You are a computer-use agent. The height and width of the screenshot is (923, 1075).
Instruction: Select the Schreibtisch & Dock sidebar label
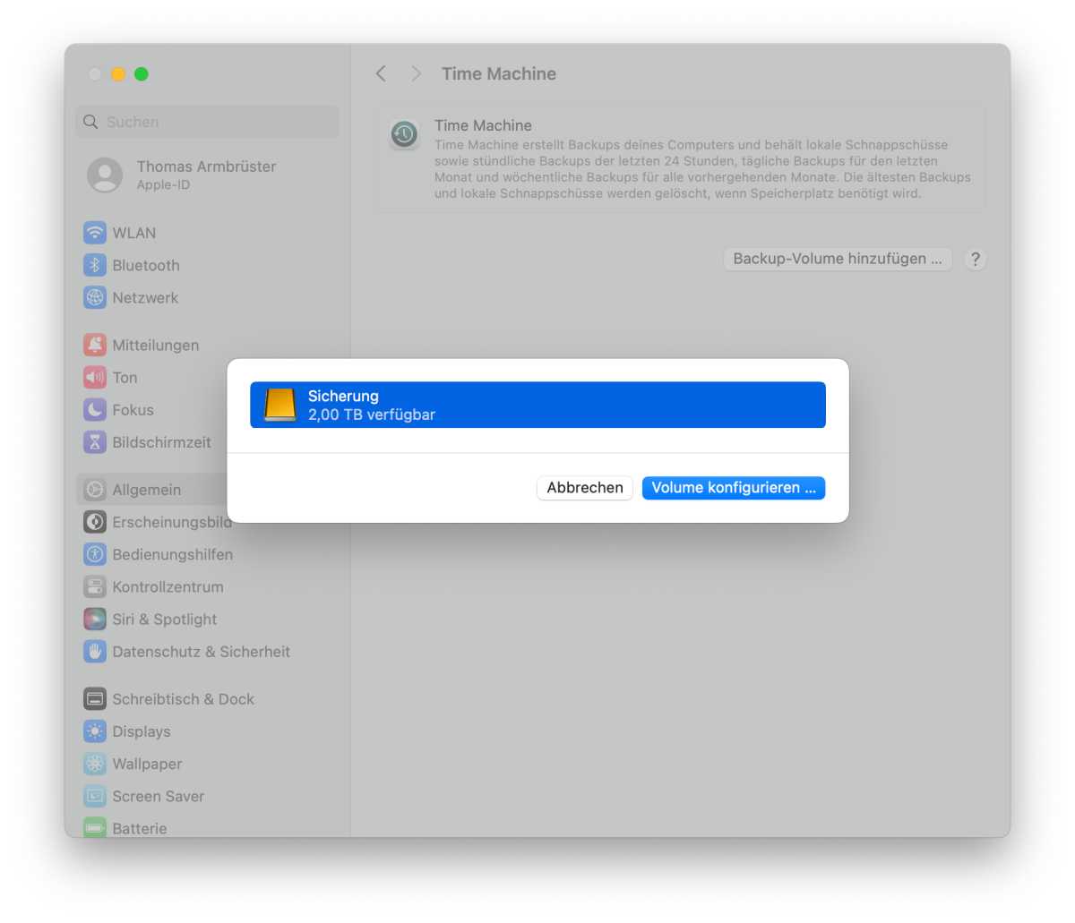point(183,699)
